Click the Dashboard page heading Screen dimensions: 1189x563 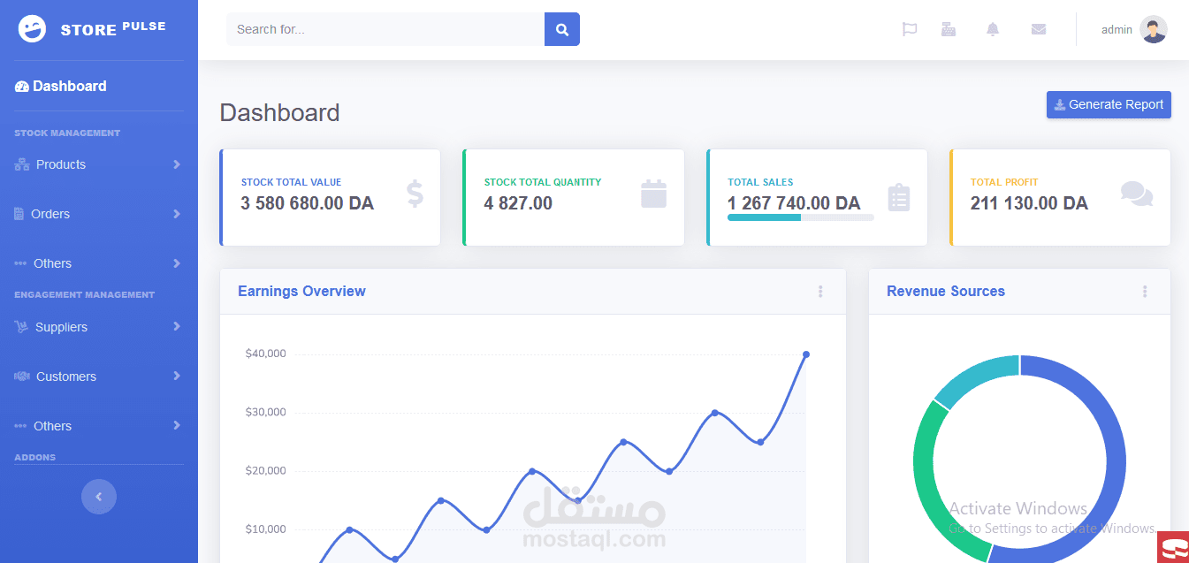point(279,113)
